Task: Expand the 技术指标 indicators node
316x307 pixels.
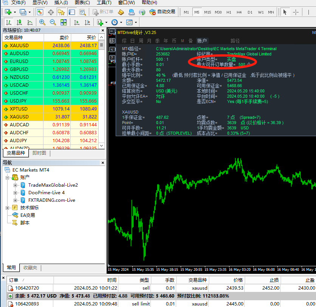Action: coord(8,208)
